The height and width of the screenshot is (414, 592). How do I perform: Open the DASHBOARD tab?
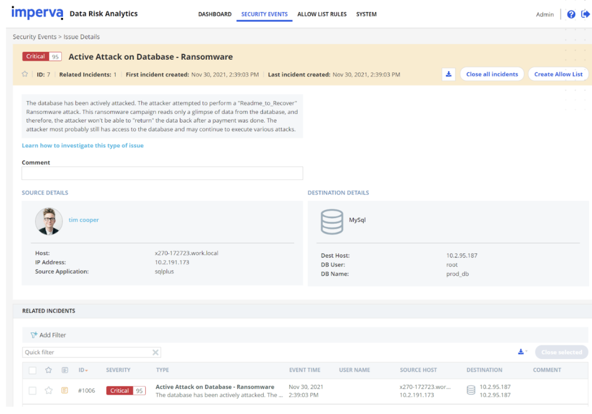tap(215, 14)
